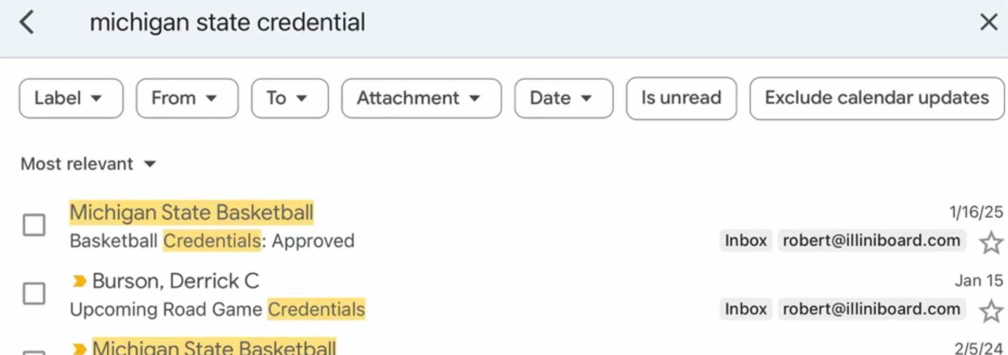Click the Inbox label on the 1/16/25 email
The width and height of the screenshot is (1008, 355).
coord(746,241)
